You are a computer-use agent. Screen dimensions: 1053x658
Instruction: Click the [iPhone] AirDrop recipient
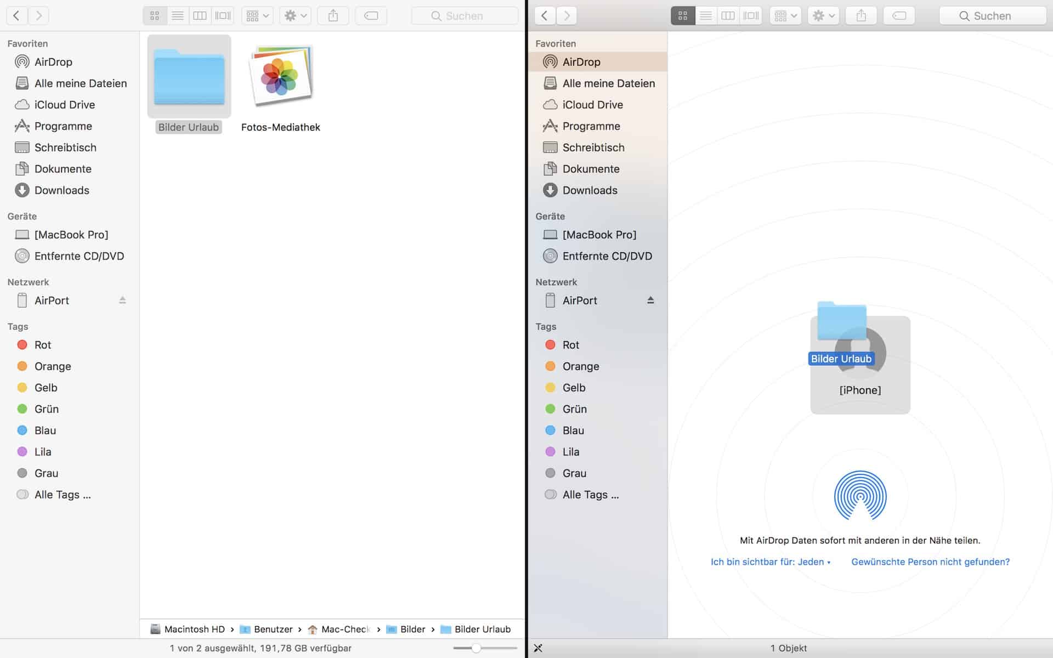pyautogui.click(x=860, y=365)
